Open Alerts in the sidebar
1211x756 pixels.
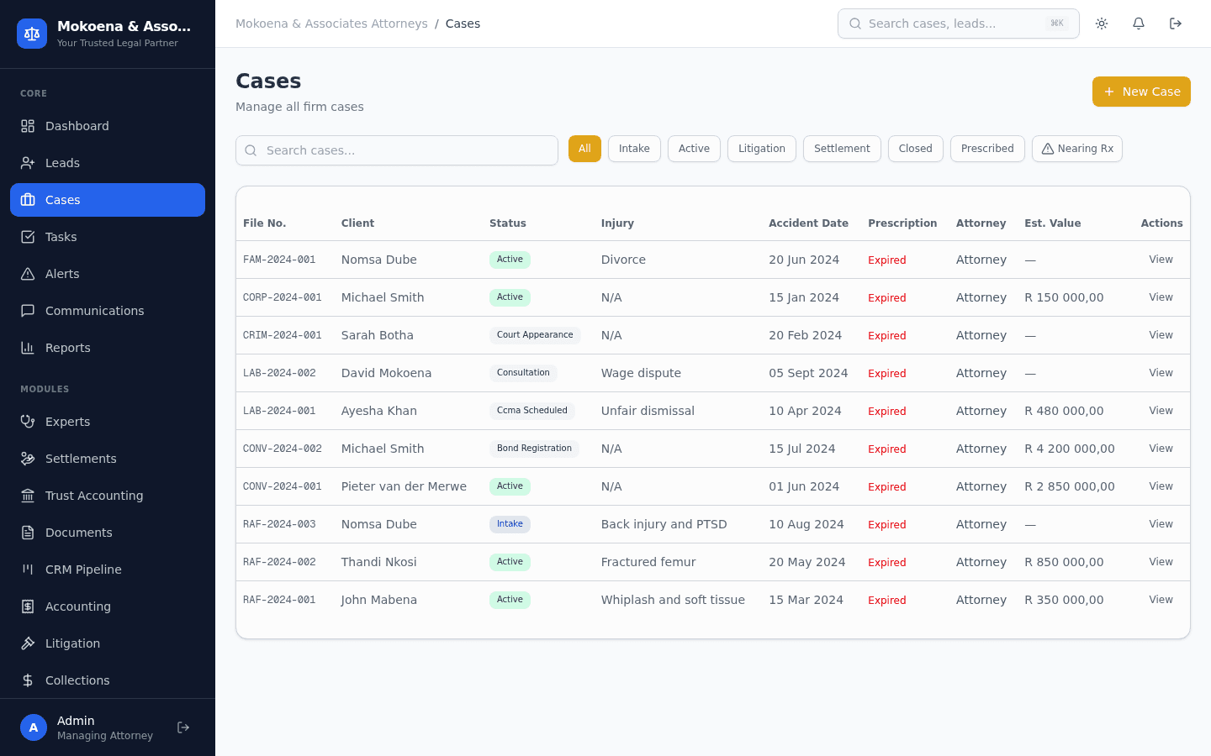pos(108,274)
